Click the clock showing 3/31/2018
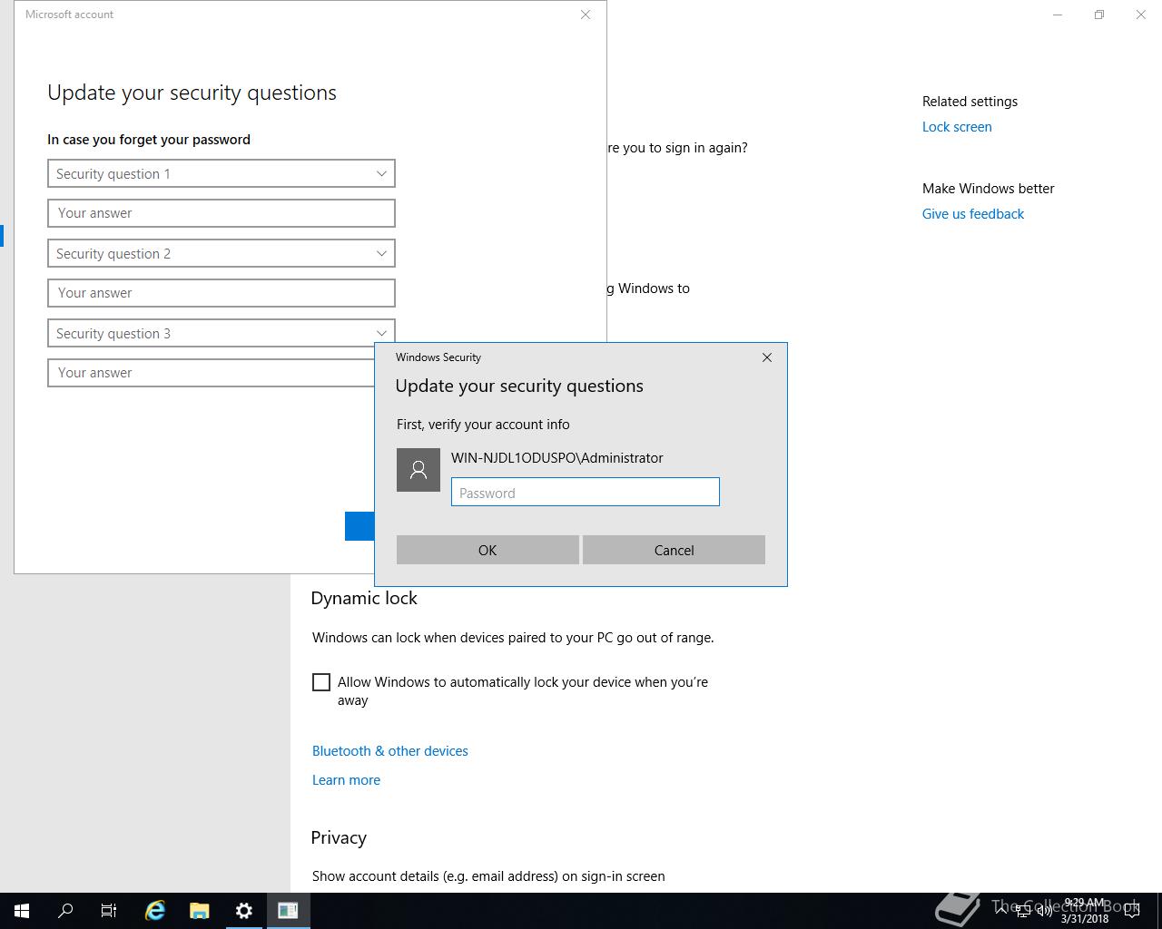The width and height of the screenshot is (1162, 929). [1085, 911]
